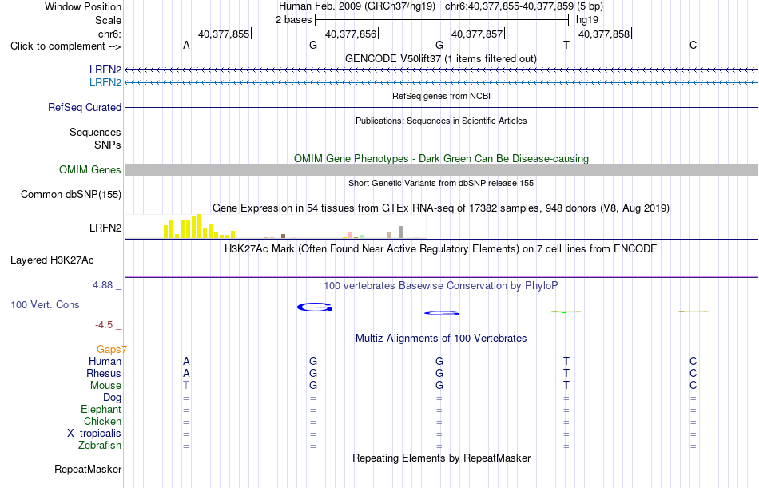Click the Mouse species row label
Screen dimensions: 759x488
click(105, 386)
